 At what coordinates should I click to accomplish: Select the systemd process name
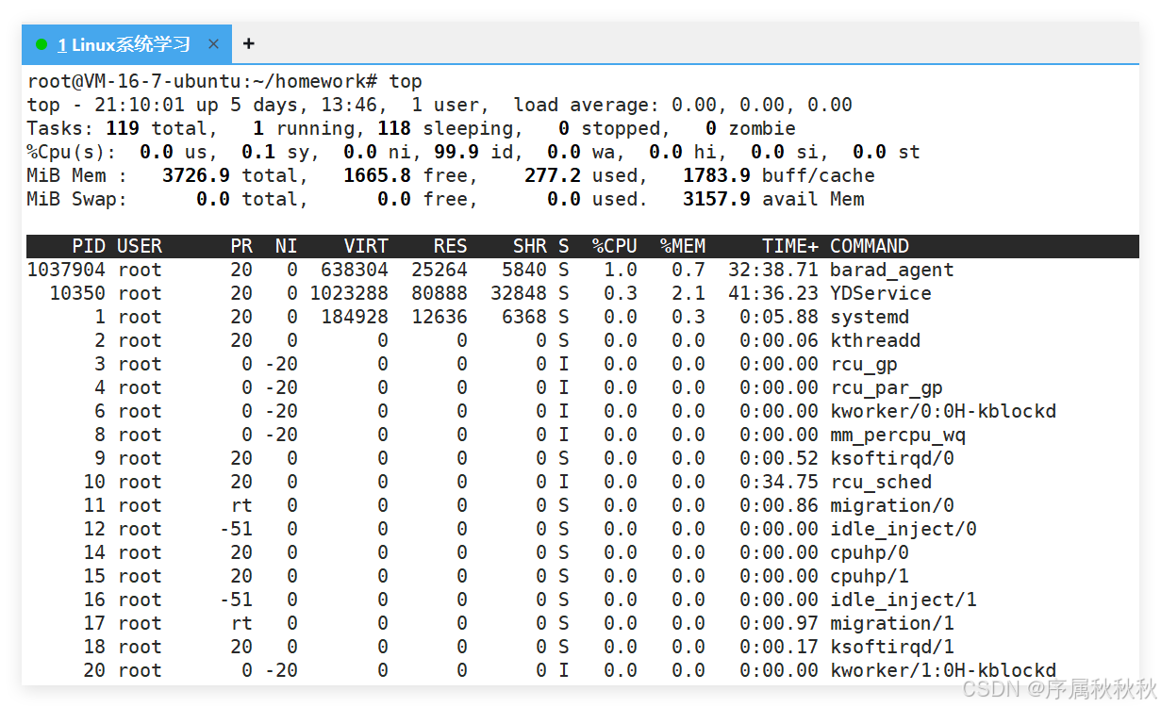[870, 317]
